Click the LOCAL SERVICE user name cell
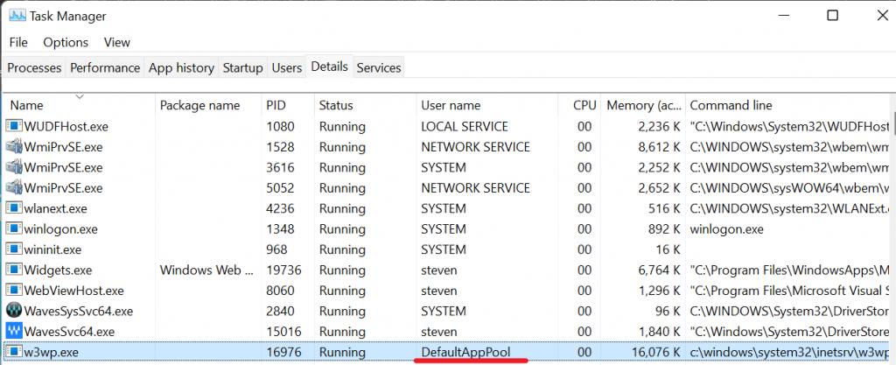The image size is (896, 365). tap(464, 126)
